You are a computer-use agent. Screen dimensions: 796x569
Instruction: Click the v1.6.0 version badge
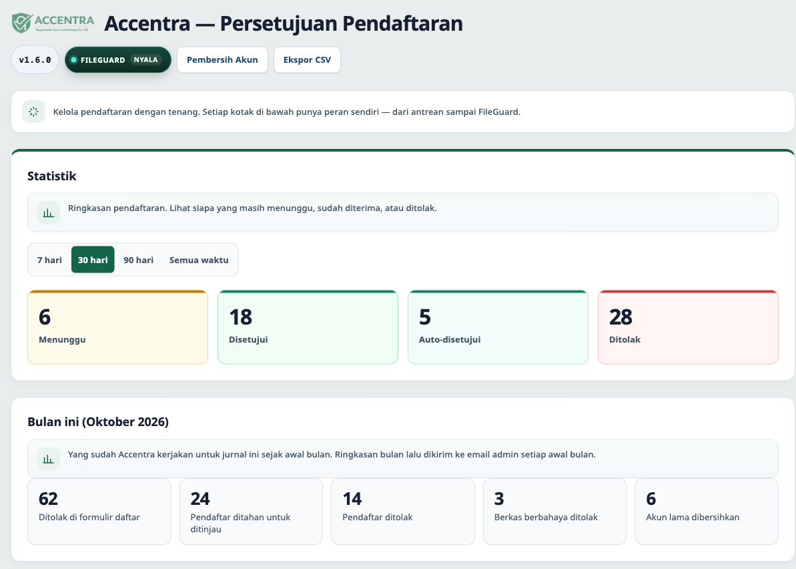pyautogui.click(x=35, y=60)
